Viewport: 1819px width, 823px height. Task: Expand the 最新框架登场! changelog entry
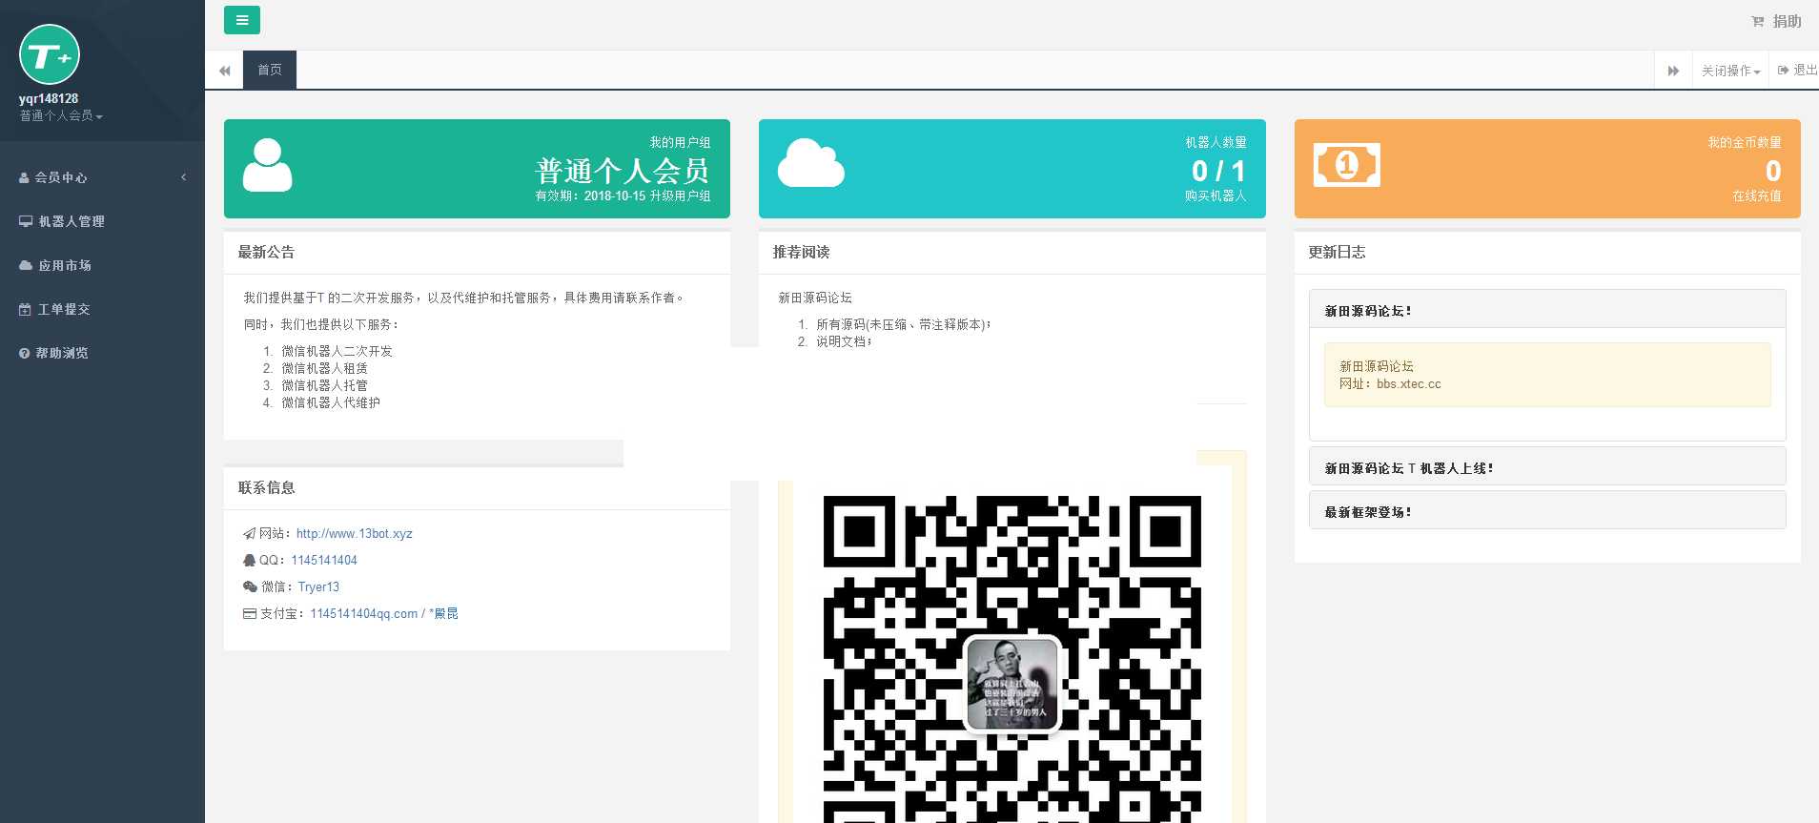click(1547, 511)
